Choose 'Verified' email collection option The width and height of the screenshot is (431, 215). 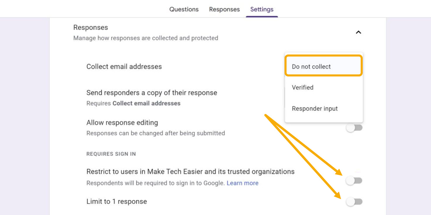pos(302,87)
